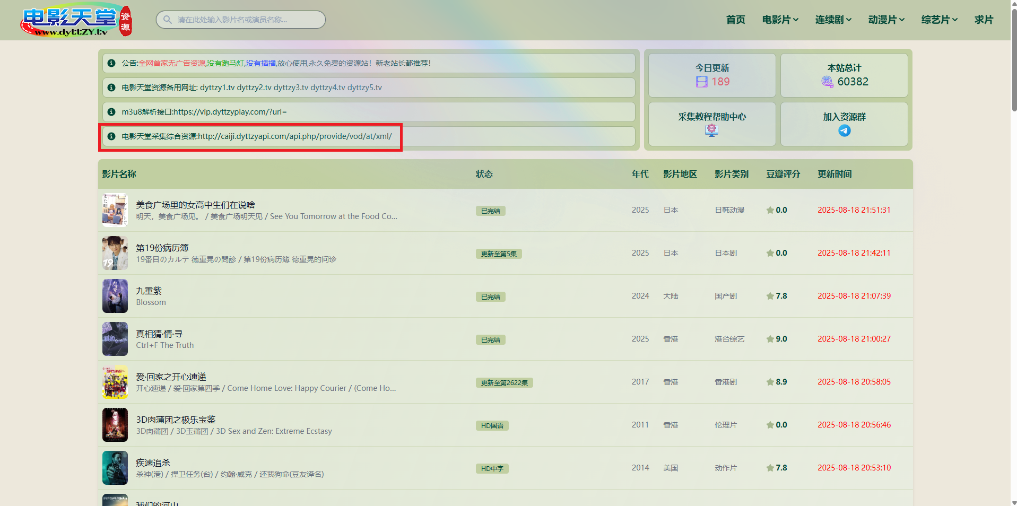
Task: Open the 公告 announcement notice
Action: tap(369, 63)
